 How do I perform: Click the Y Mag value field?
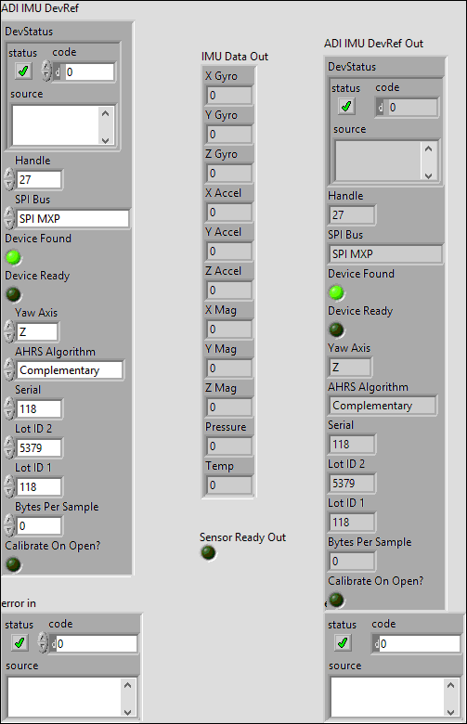pyautogui.click(x=229, y=368)
